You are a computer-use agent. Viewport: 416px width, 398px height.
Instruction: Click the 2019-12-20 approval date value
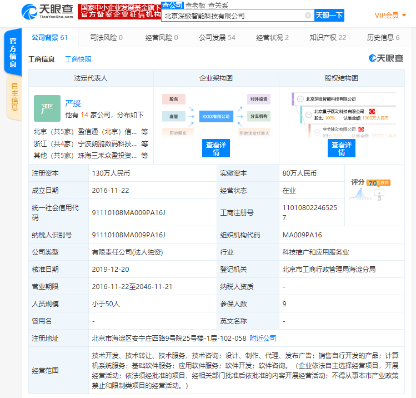tap(111, 270)
